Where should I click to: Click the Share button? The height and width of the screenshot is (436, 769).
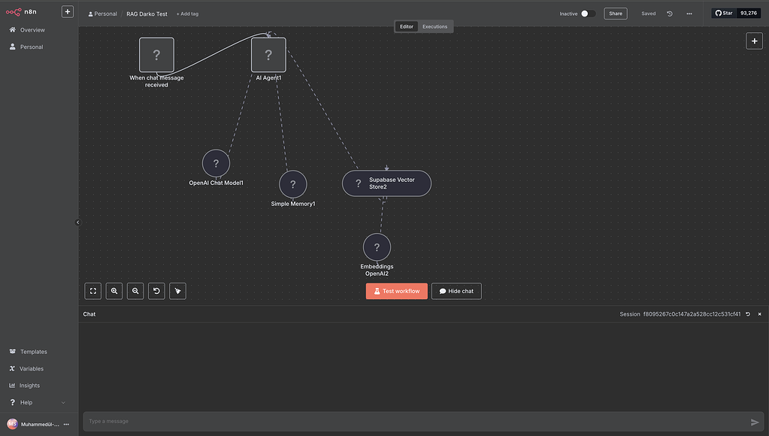615,14
